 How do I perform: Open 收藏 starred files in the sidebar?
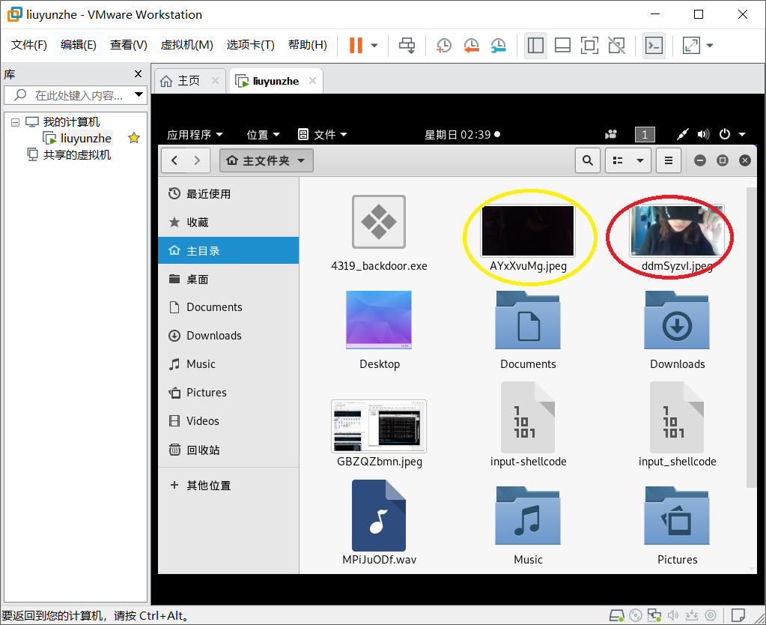[228, 223]
